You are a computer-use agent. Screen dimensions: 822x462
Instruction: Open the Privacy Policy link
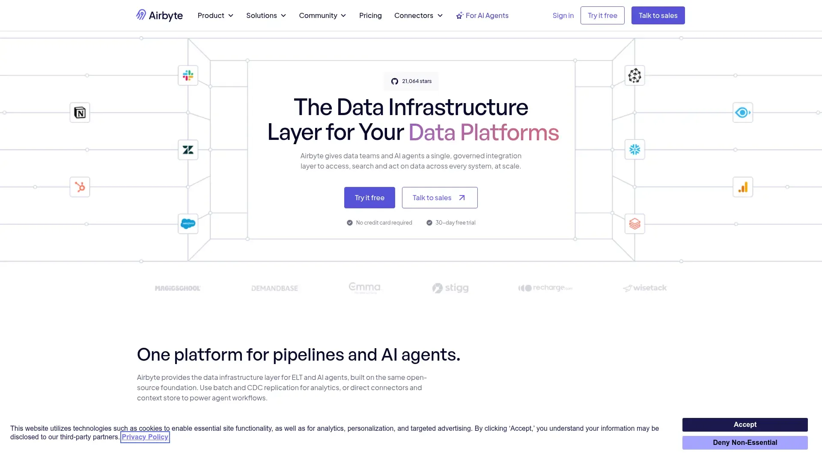(145, 437)
